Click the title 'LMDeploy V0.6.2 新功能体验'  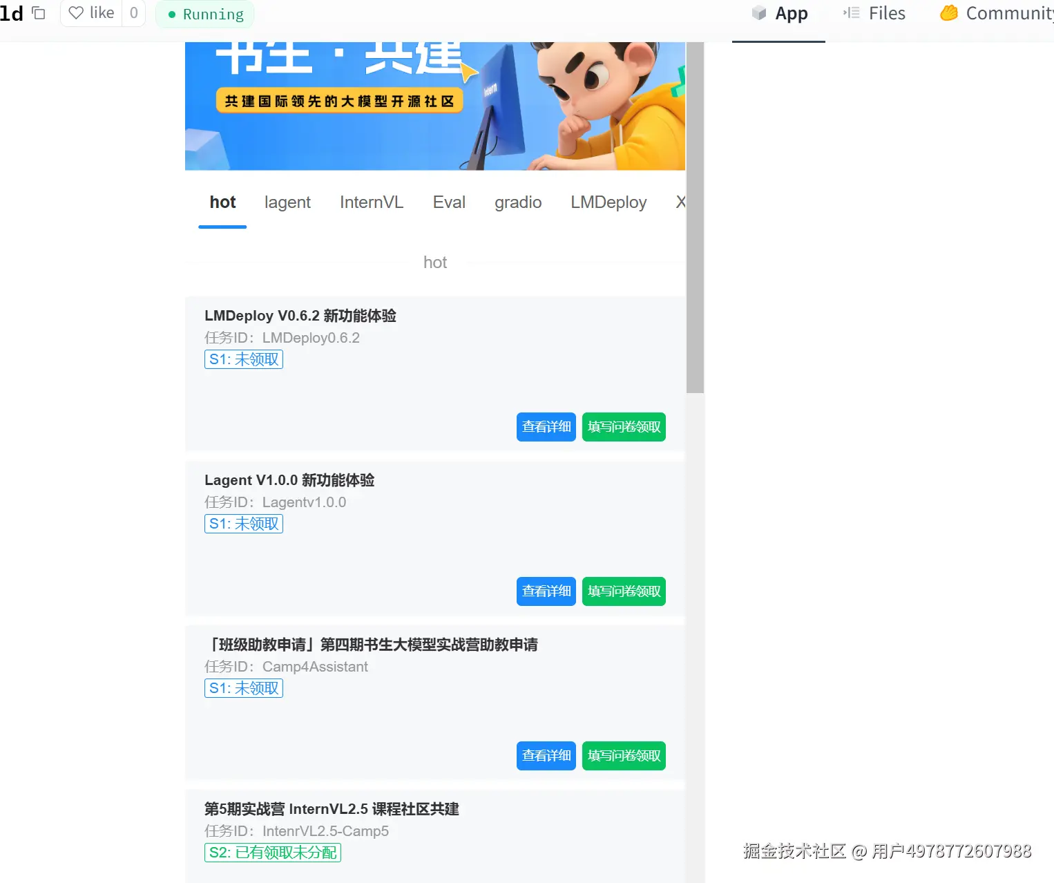tap(300, 316)
